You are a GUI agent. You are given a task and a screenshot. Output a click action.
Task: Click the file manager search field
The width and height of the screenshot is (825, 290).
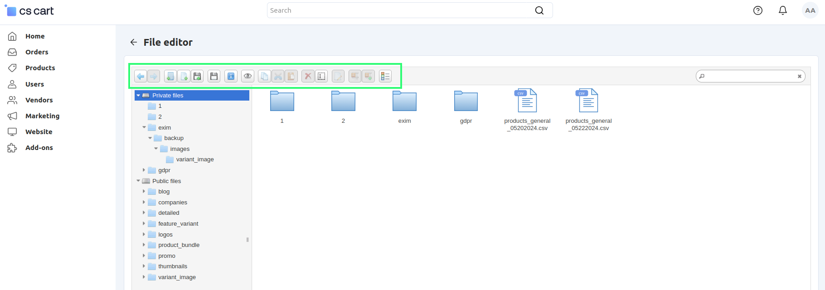pyautogui.click(x=751, y=76)
